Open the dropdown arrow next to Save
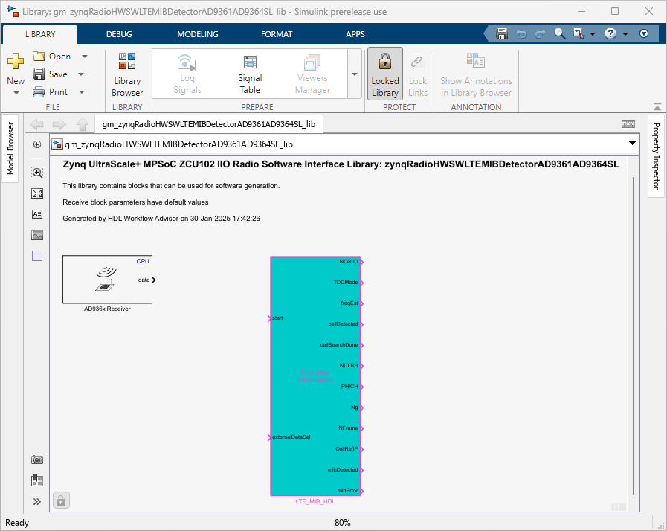This screenshot has width=667, height=531. point(81,74)
